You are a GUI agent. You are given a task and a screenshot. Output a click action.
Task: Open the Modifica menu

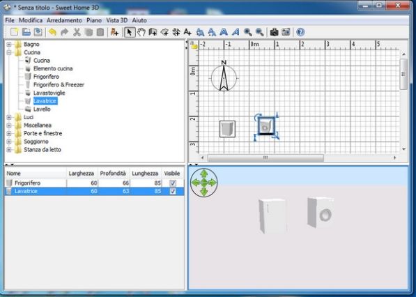[31, 20]
